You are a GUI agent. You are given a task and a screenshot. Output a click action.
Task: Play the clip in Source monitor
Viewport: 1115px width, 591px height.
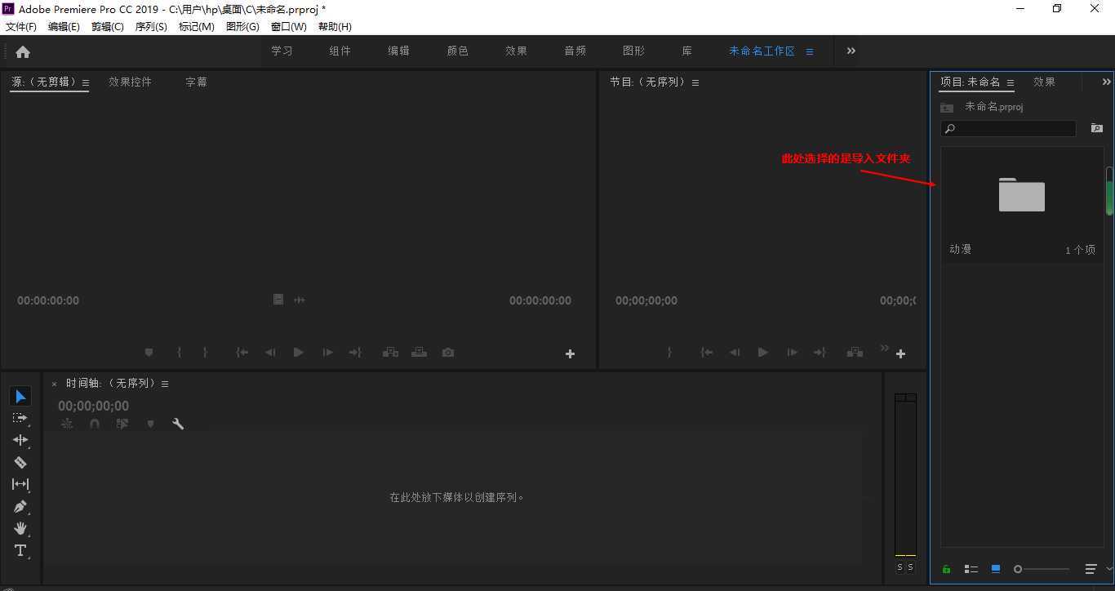click(x=299, y=353)
